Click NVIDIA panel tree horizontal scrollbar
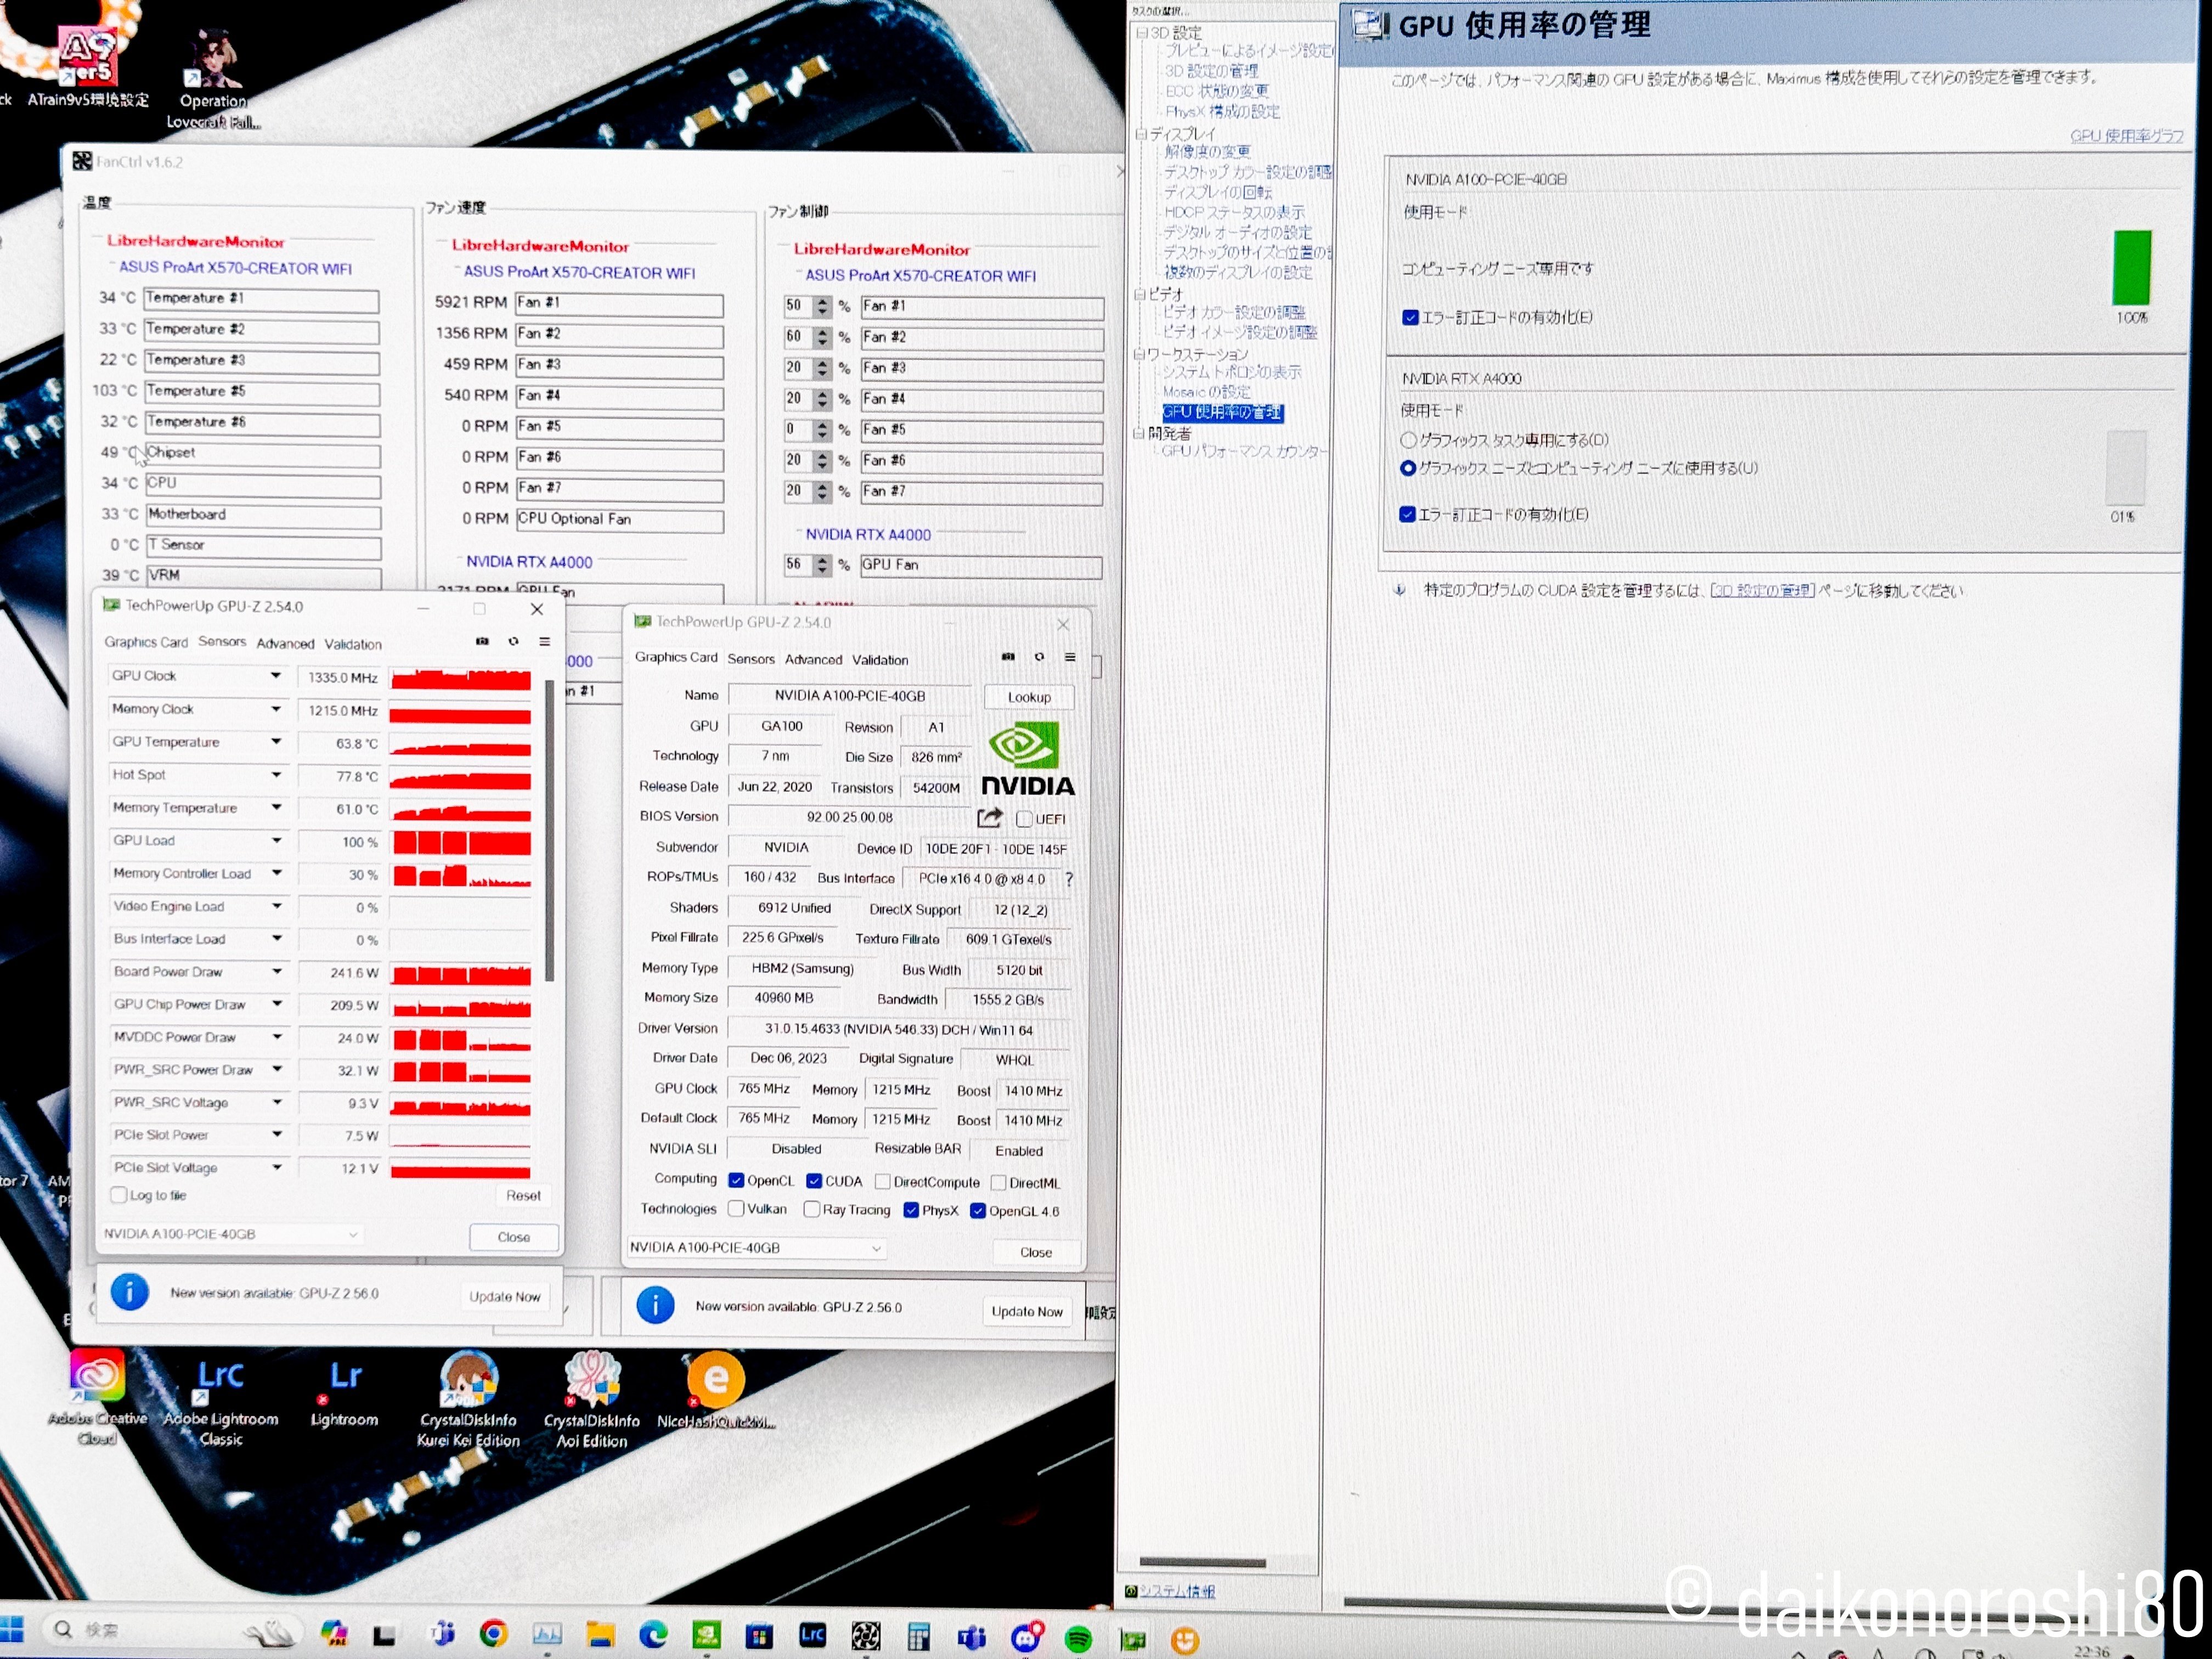The height and width of the screenshot is (1659, 2212). pos(1203,1563)
